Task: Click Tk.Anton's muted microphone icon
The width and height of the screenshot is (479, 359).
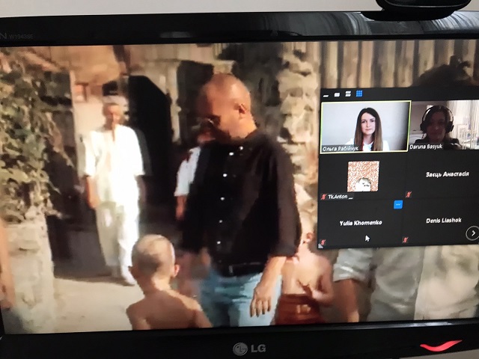Action: 323,197
